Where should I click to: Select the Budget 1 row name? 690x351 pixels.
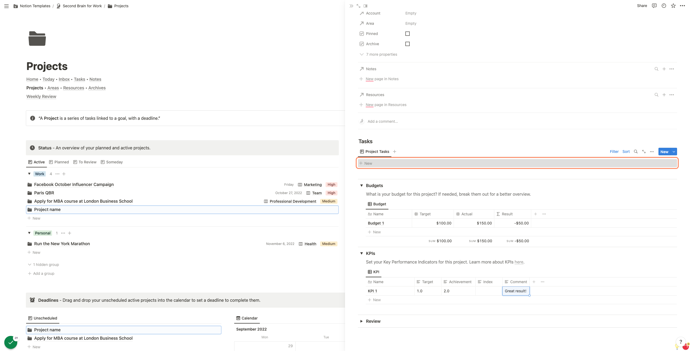pyautogui.click(x=376, y=223)
